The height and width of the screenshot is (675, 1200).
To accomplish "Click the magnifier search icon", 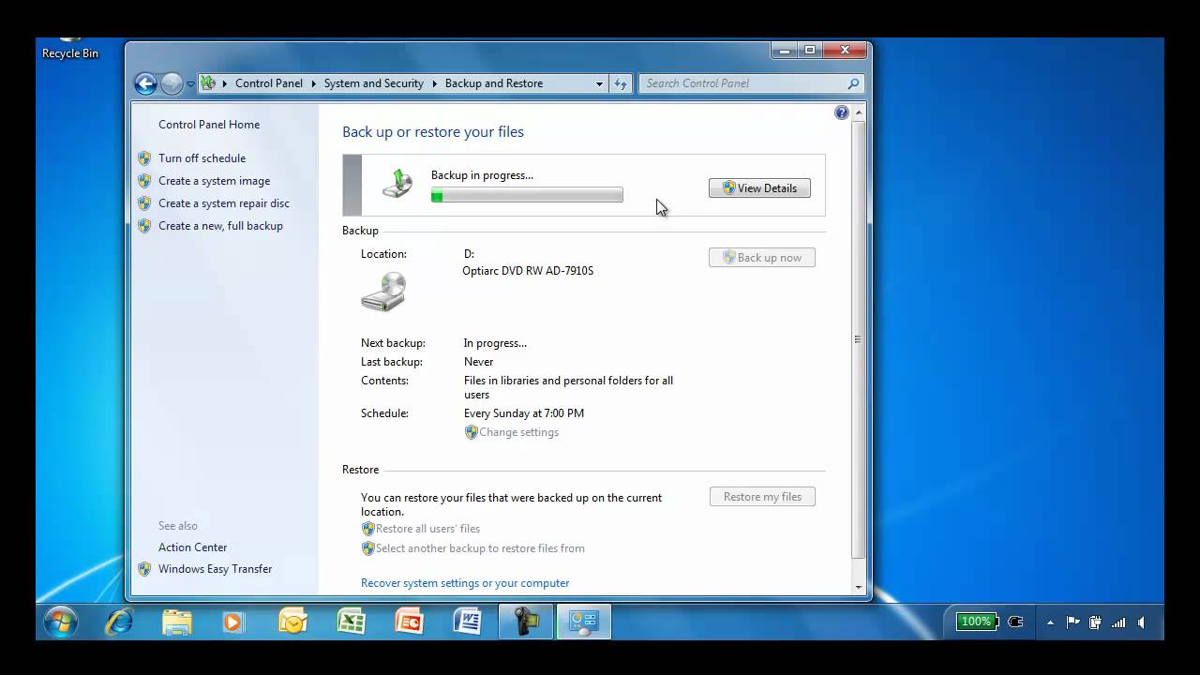I will pos(853,83).
